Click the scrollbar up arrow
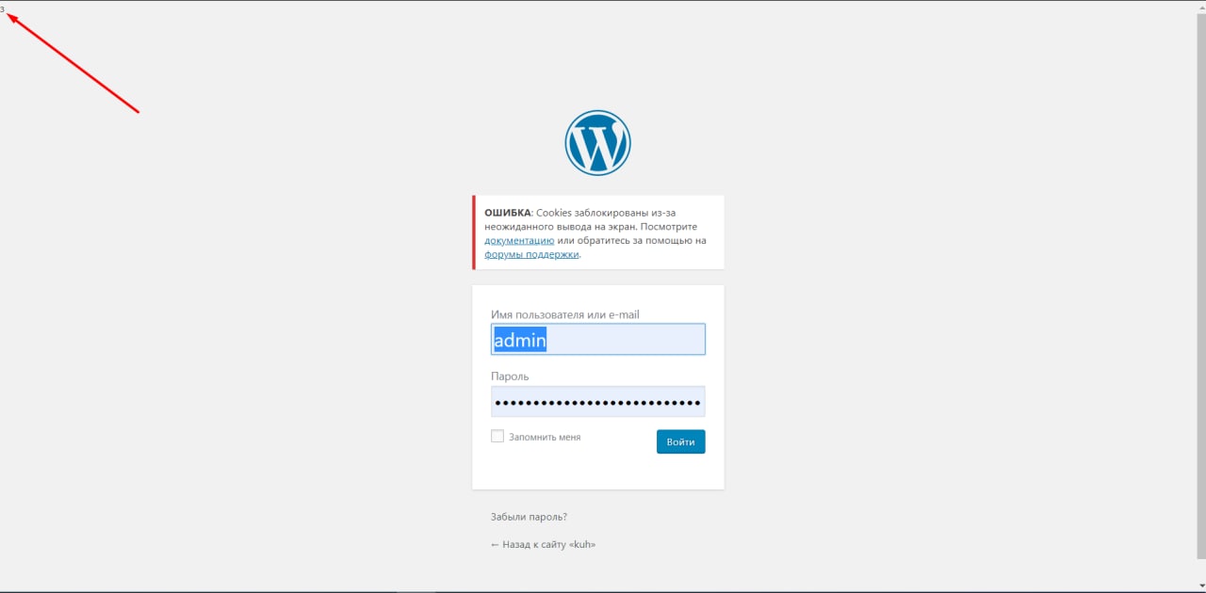 click(x=1200, y=7)
